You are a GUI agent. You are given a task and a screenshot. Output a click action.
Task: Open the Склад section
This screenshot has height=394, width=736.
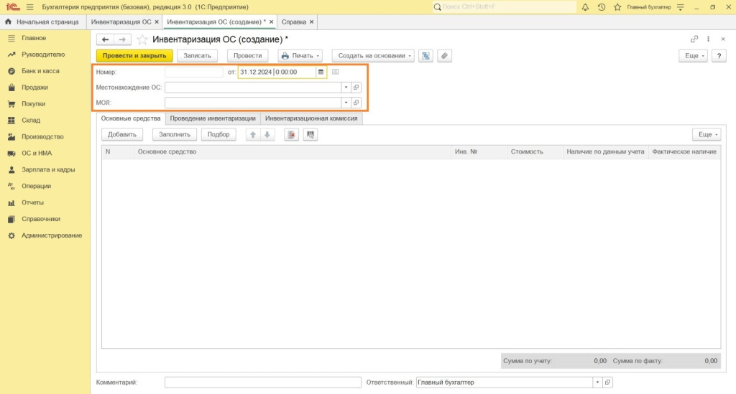coord(45,120)
